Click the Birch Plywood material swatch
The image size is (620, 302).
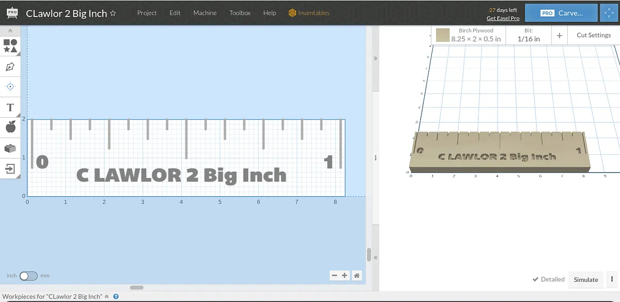(x=442, y=35)
